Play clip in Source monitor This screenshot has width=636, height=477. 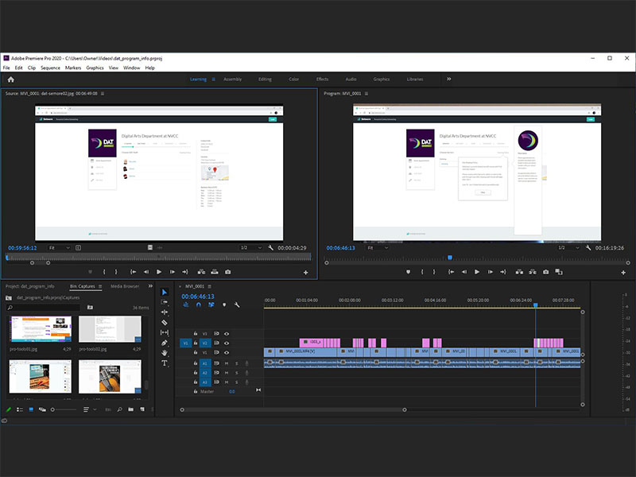pyautogui.click(x=159, y=272)
